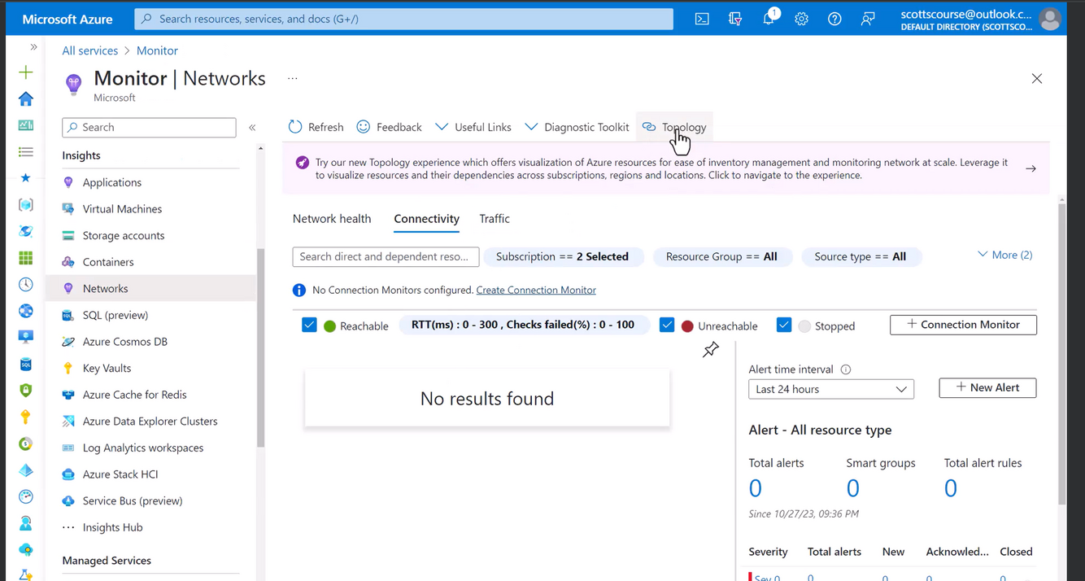This screenshot has height=581, width=1085.
Task: Open Cloud Shell icon in top bar
Action: pyautogui.click(x=702, y=19)
